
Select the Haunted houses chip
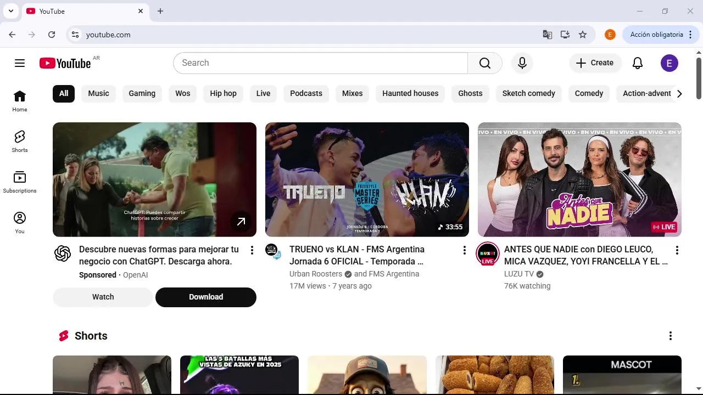[x=410, y=93]
